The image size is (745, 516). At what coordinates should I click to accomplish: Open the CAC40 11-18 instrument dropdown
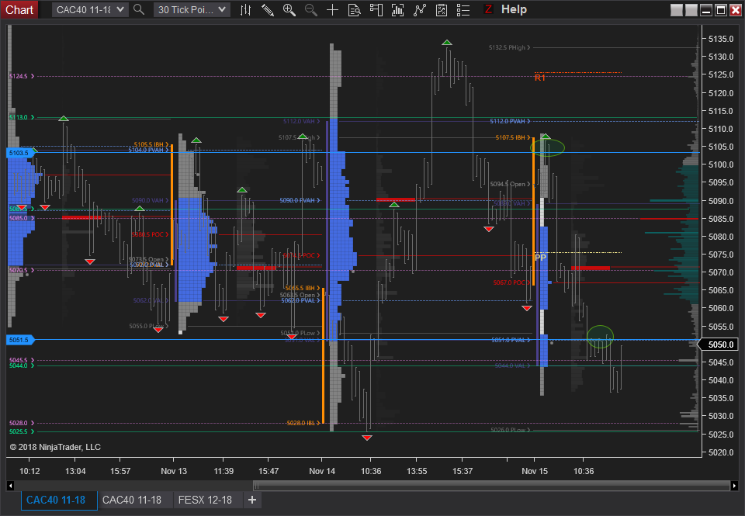tap(90, 9)
